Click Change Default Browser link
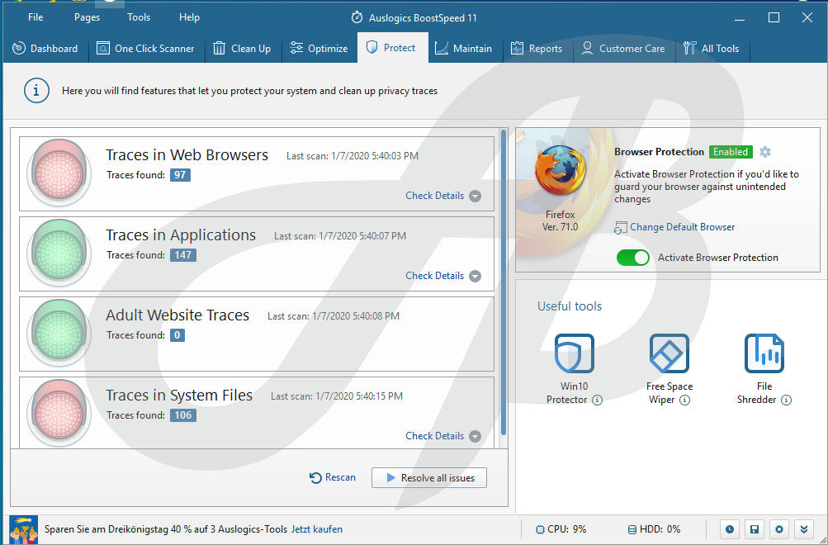This screenshot has height=545, width=828. [674, 227]
